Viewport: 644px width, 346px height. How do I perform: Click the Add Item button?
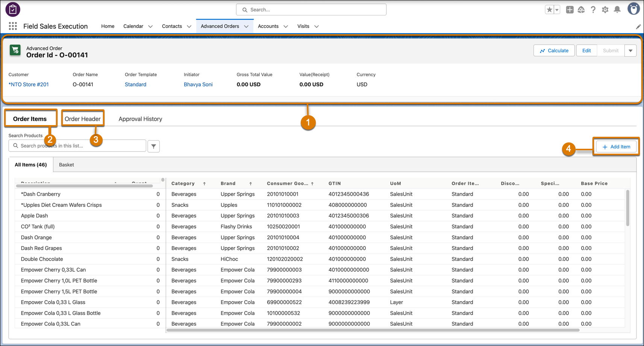click(616, 147)
